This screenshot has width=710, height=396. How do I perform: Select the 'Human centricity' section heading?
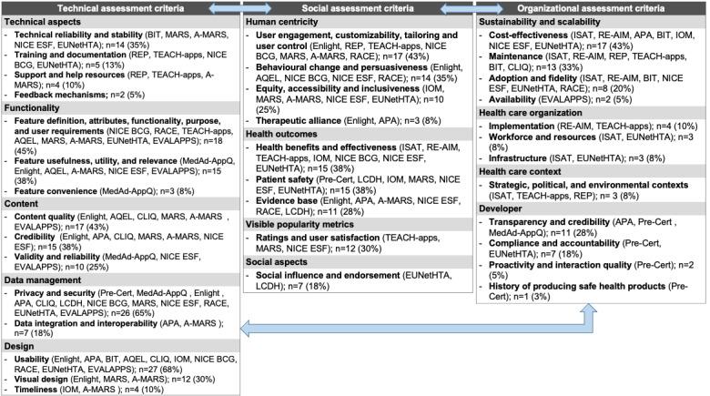tap(281, 22)
